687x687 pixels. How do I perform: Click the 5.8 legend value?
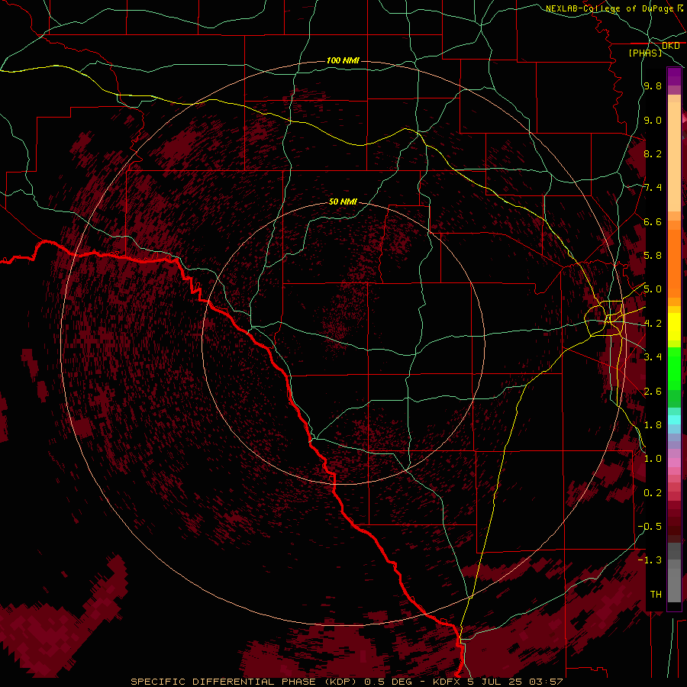click(x=653, y=256)
